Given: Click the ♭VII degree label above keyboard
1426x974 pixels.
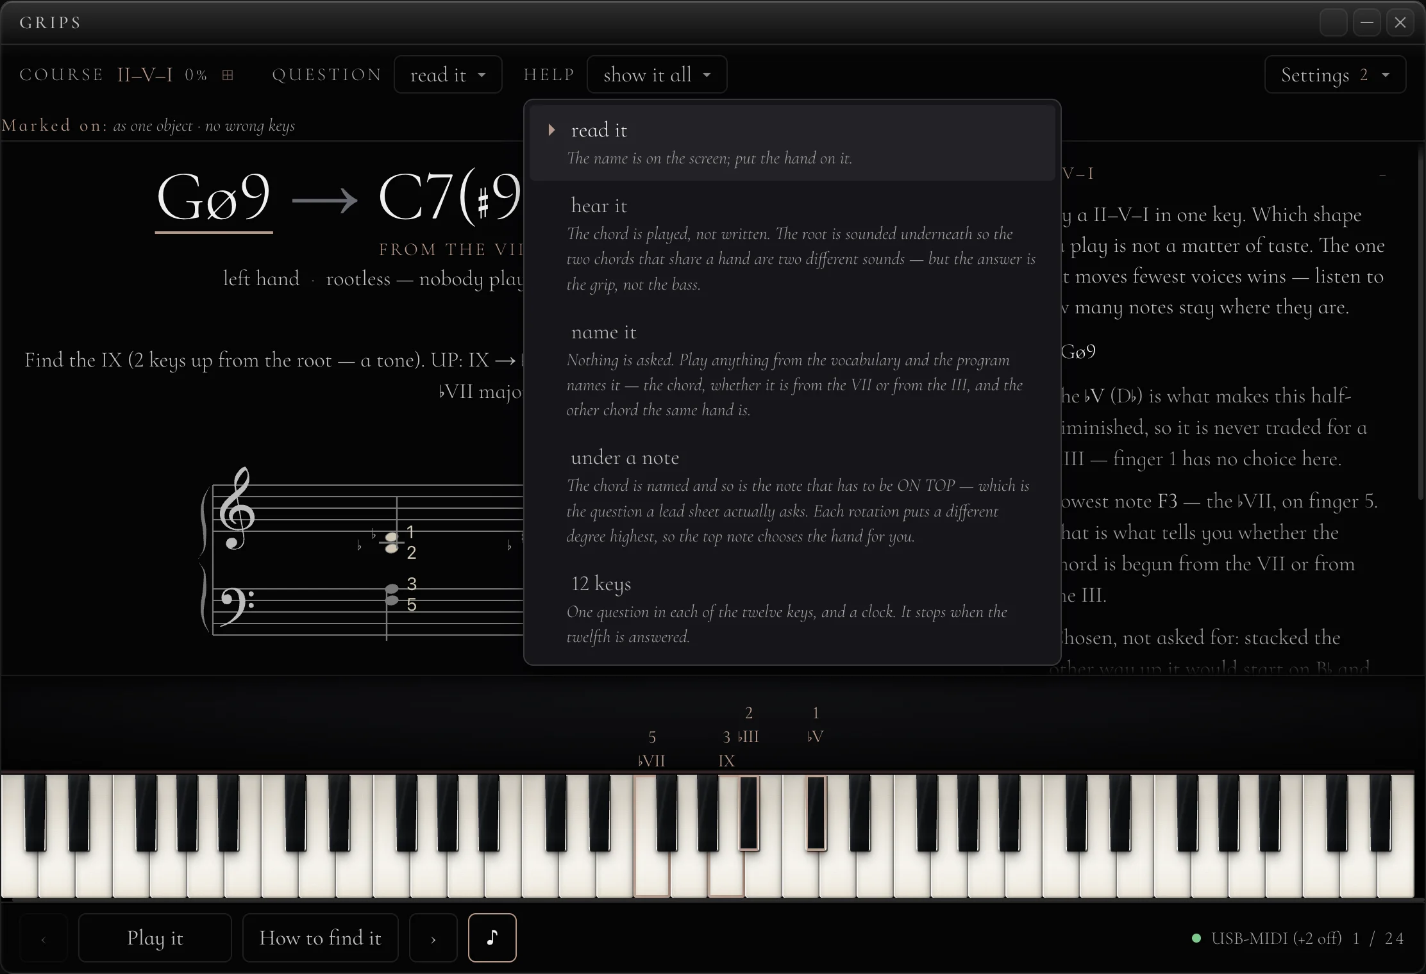Looking at the screenshot, I should coord(651,761).
